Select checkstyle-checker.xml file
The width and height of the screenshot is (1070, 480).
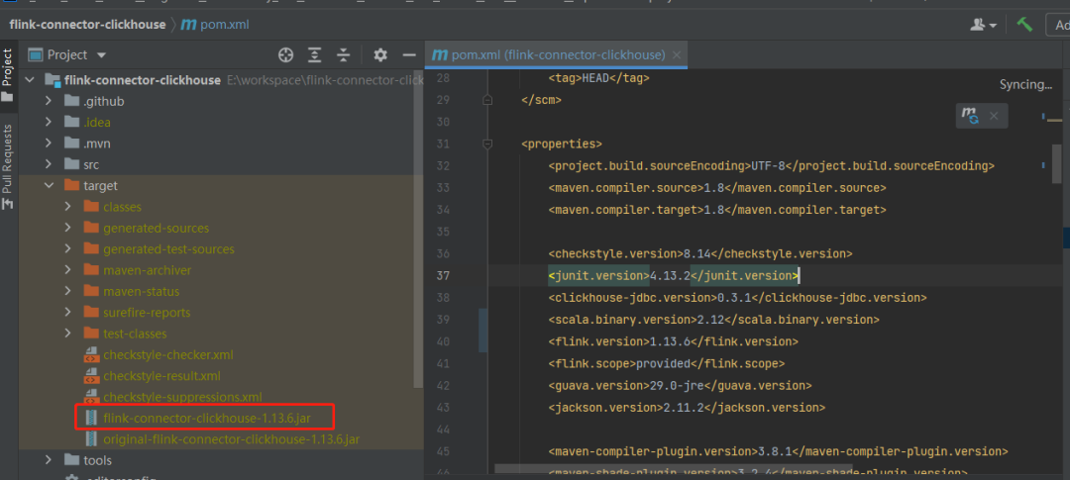167,354
